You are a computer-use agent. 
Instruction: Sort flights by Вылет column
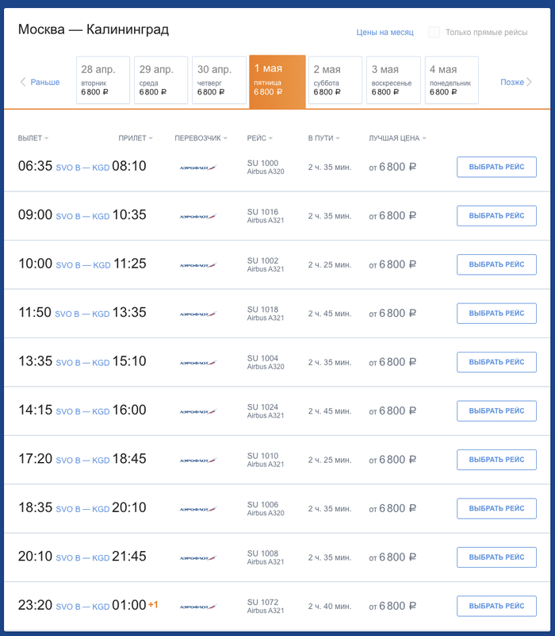point(33,138)
